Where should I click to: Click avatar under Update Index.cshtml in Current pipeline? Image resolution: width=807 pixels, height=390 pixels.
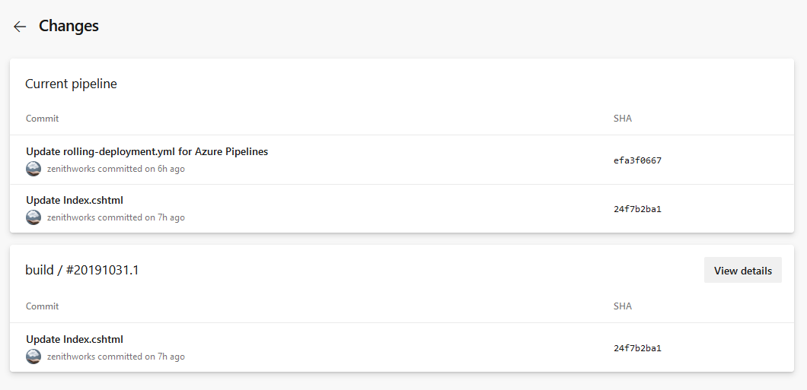[33, 217]
